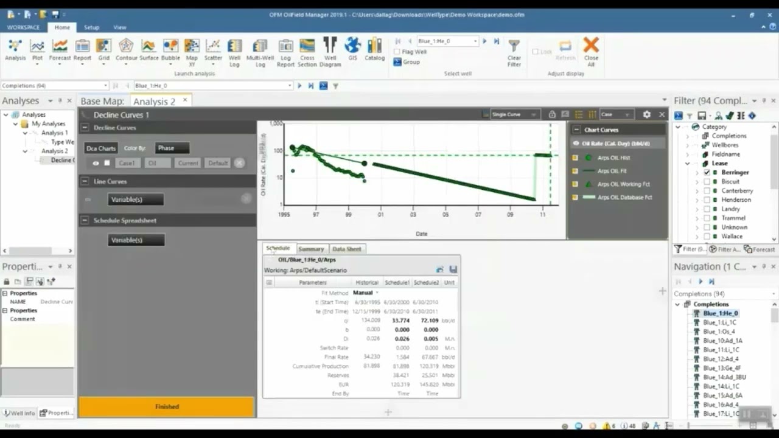
Task: Click the Arps OIL Hist legend swatch
Action: 589,158
